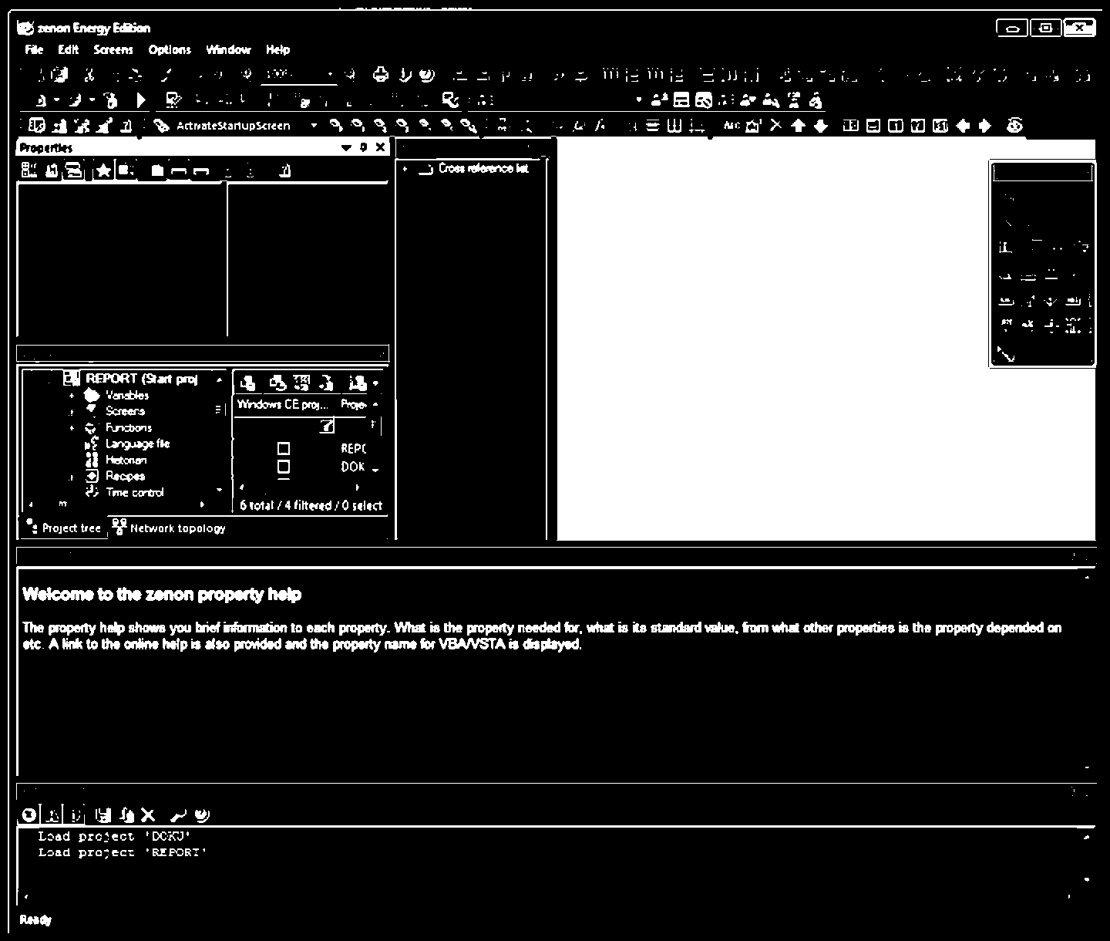Open the Options menu
The height and width of the screenshot is (941, 1110).
coord(170,50)
